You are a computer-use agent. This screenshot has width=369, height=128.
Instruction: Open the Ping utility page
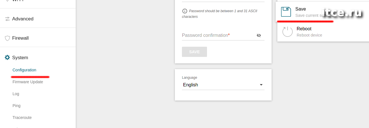coord(17,106)
